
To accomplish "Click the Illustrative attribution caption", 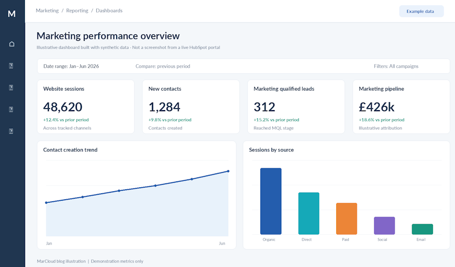I will [381, 128].
